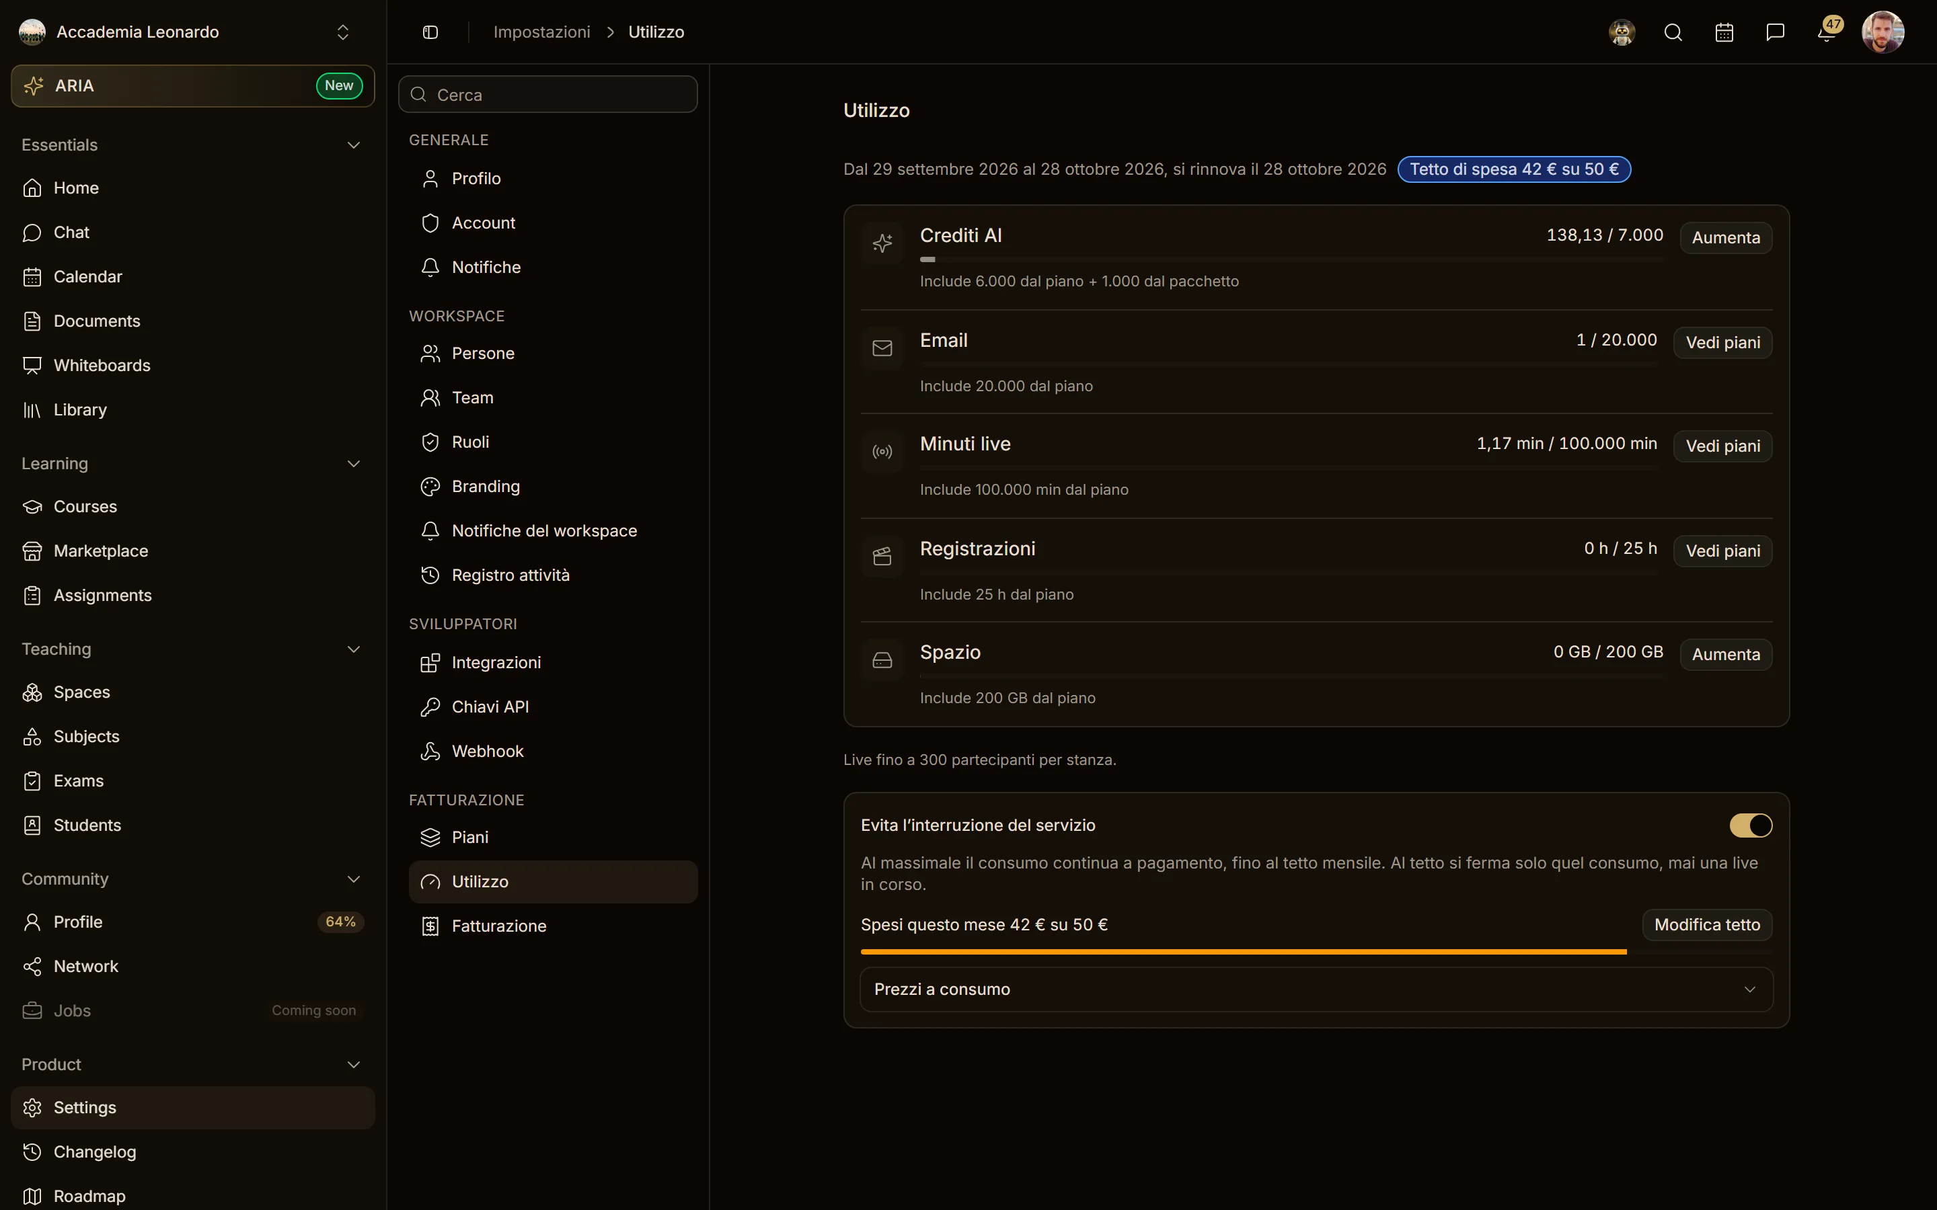This screenshot has height=1210, width=1937.
Task: Open Branding settings
Action: (x=553, y=487)
